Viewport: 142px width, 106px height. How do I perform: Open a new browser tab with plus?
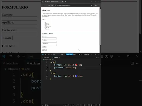65,2
